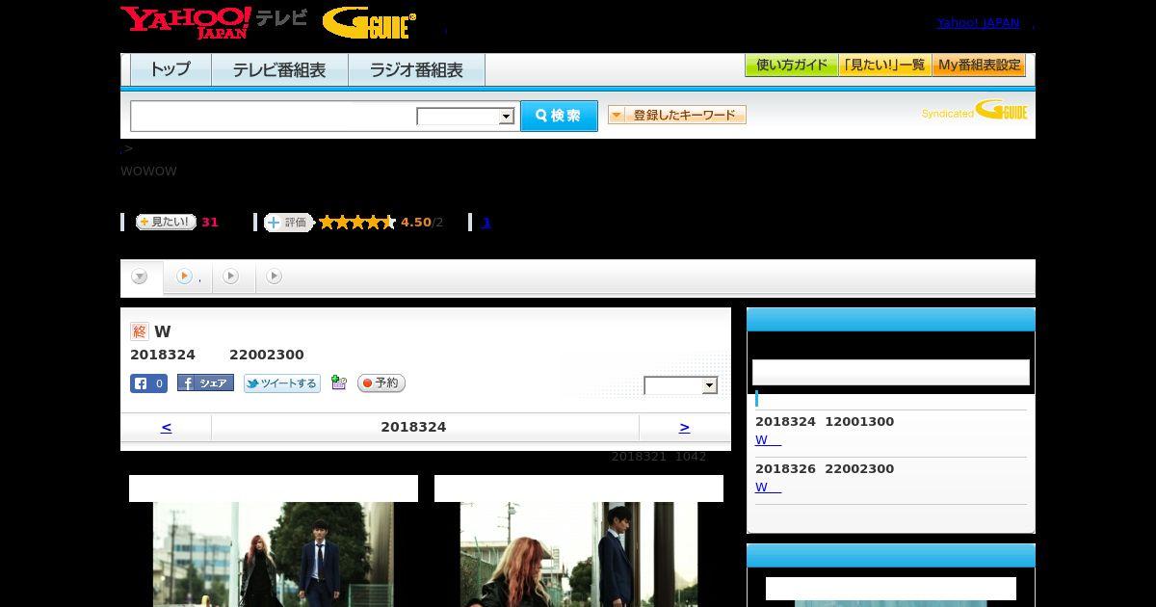The height and width of the screenshot is (607, 1156).
Task: Switch to the ラジオ番組表 tab
Action: [416, 70]
